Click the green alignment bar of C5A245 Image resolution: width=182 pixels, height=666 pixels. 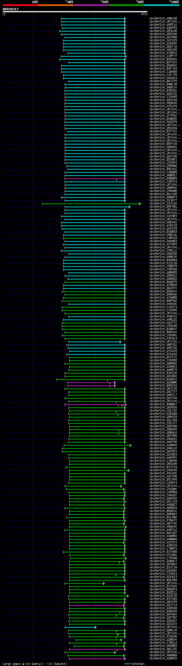click(99, 470)
